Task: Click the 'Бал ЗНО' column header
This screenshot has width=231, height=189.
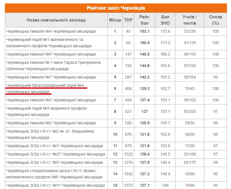Action: (165, 20)
